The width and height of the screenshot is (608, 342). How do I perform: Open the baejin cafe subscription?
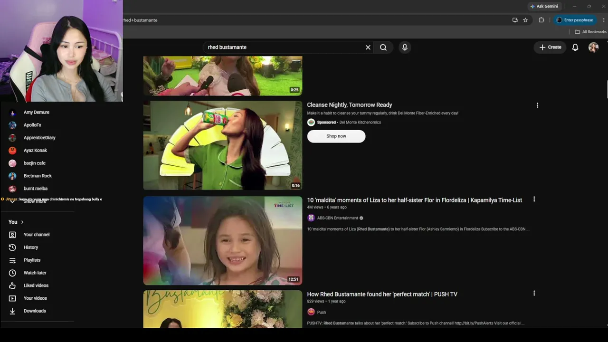pyautogui.click(x=35, y=163)
